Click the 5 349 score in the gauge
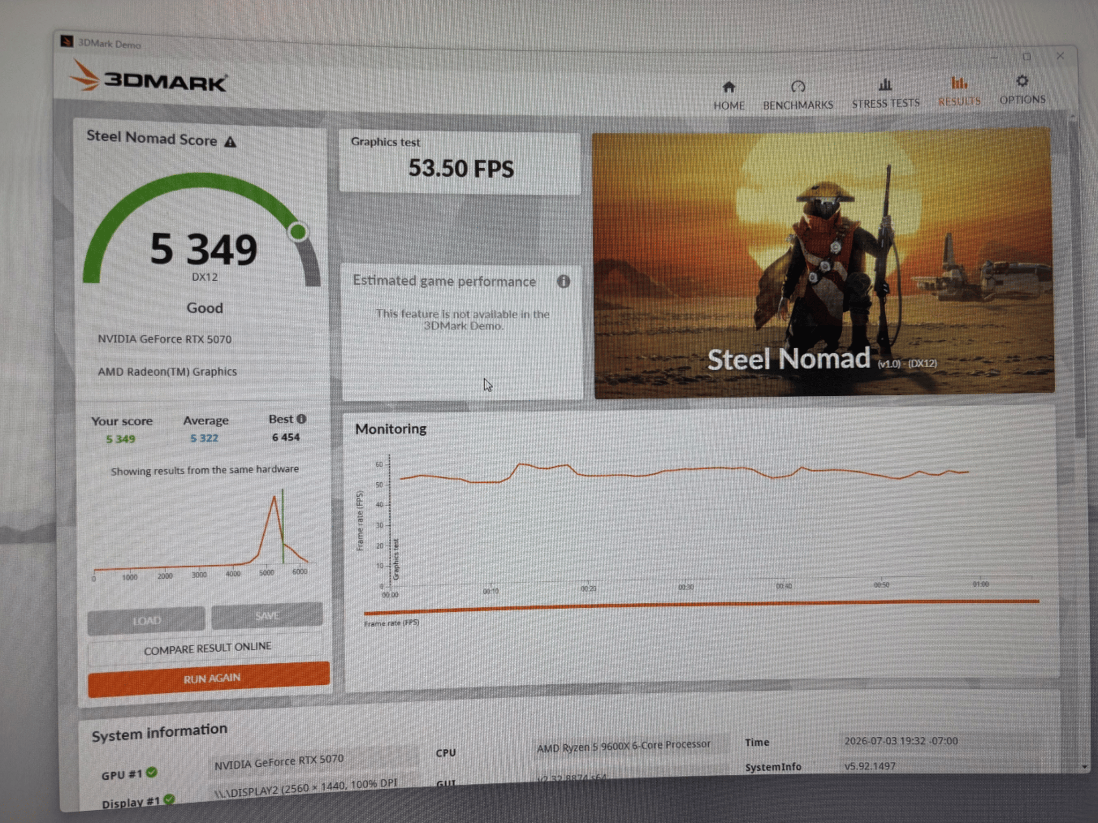This screenshot has width=1098, height=823. [204, 249]
